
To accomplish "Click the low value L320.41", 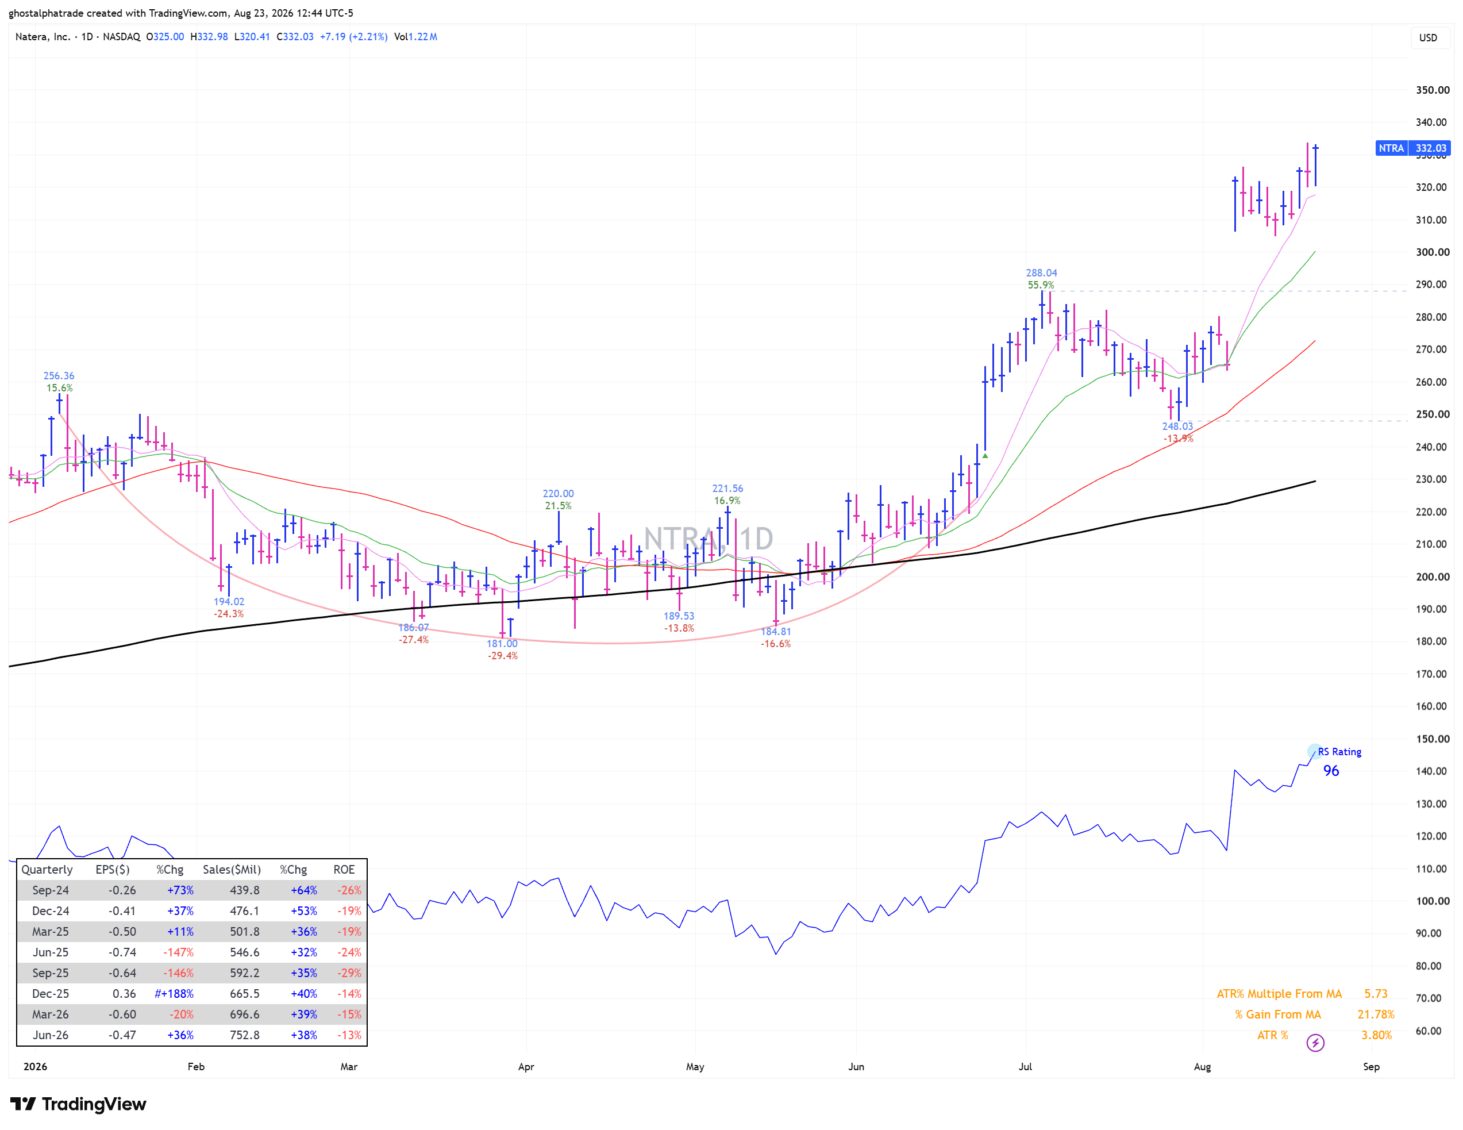I will (x=252, y=37).
